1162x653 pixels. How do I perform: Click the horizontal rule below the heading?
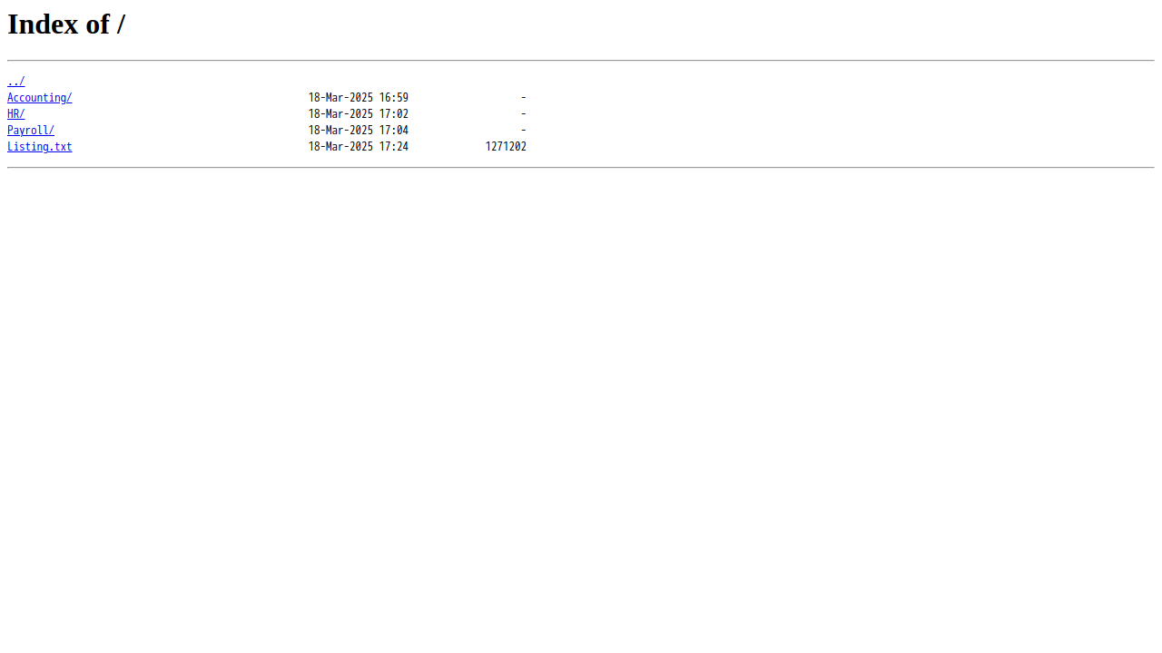[x=581, y=61]
